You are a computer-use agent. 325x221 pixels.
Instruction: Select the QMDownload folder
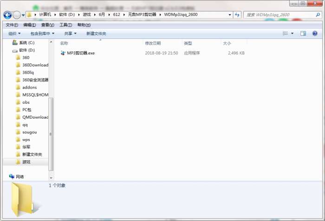pyautogui.click(x=32, y=117)
